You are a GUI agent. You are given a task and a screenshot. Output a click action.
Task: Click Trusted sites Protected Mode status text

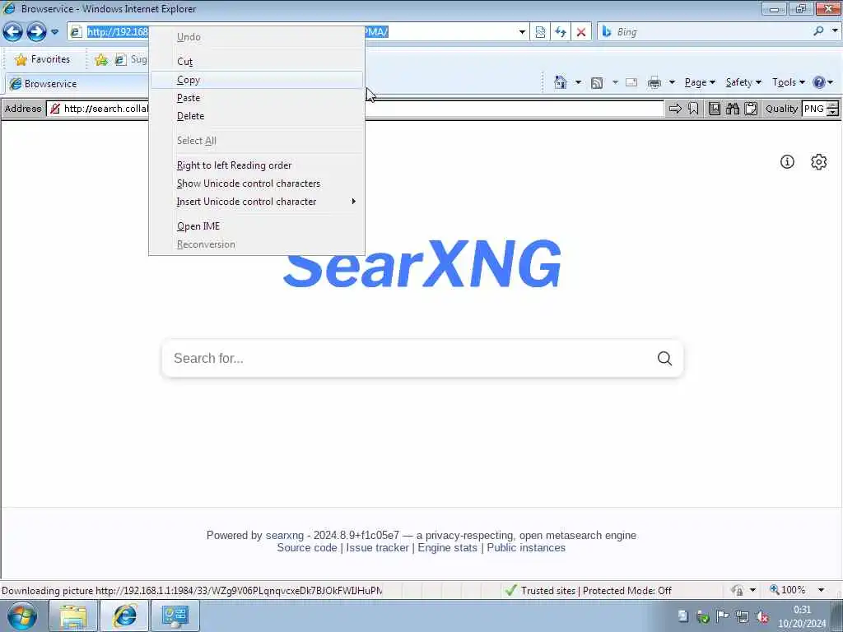(596, 591)
